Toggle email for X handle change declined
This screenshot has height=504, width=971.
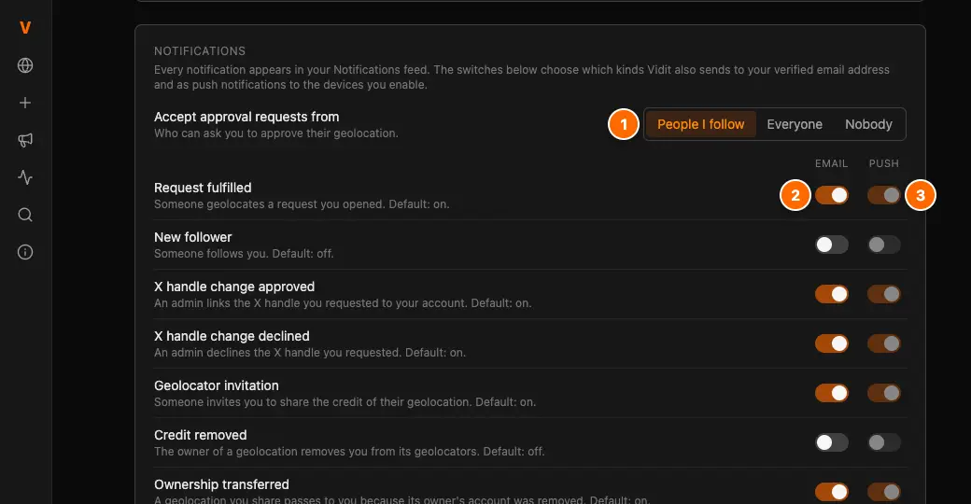[x=832, y=343]
